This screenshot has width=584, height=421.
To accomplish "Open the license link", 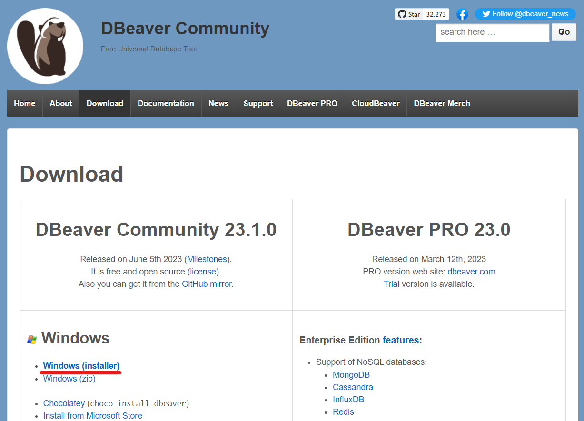I will point(203,272).
